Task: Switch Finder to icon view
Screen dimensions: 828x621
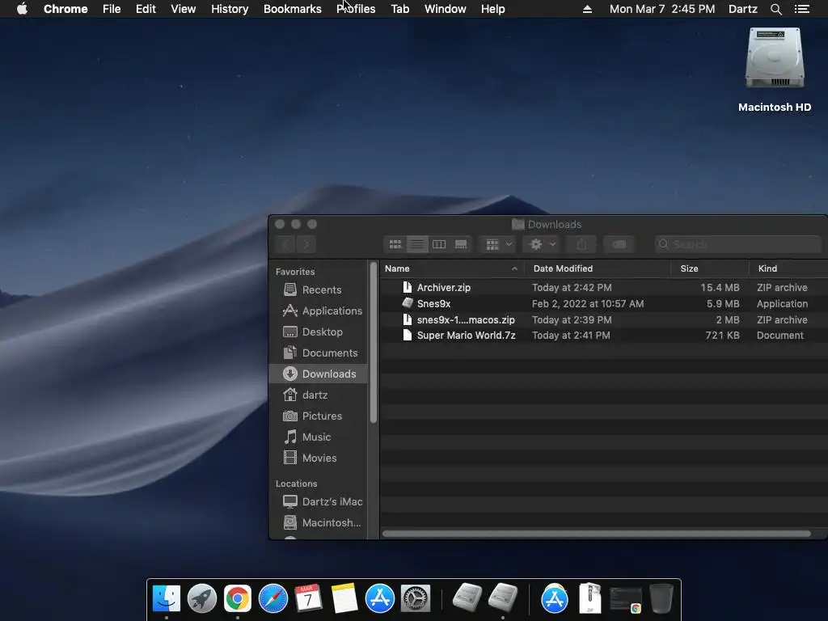Action: [x=395, y=244]
